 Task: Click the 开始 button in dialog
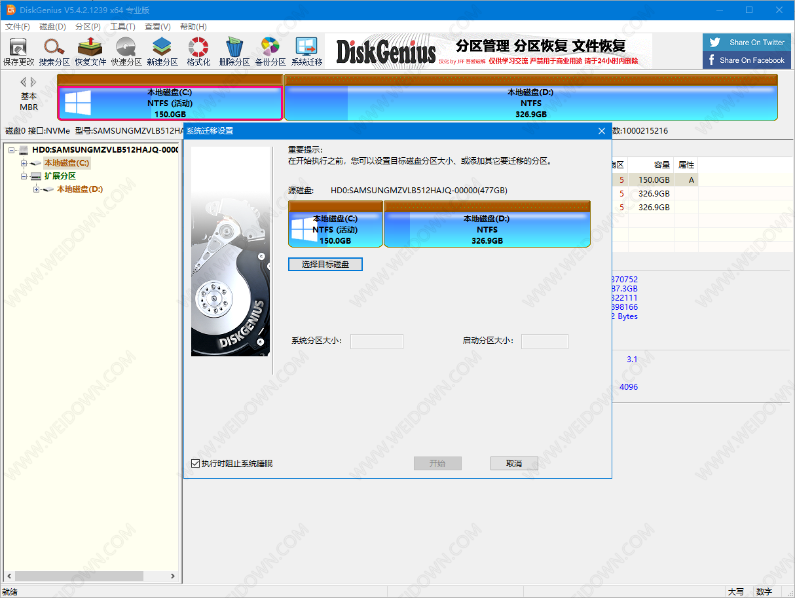pos(437,464)
